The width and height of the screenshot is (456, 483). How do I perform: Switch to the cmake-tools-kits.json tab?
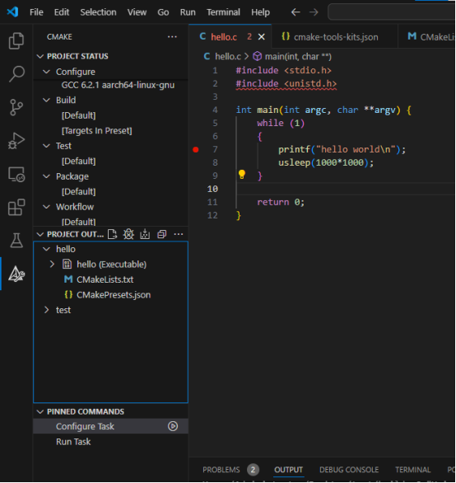(x=330, y=37)
